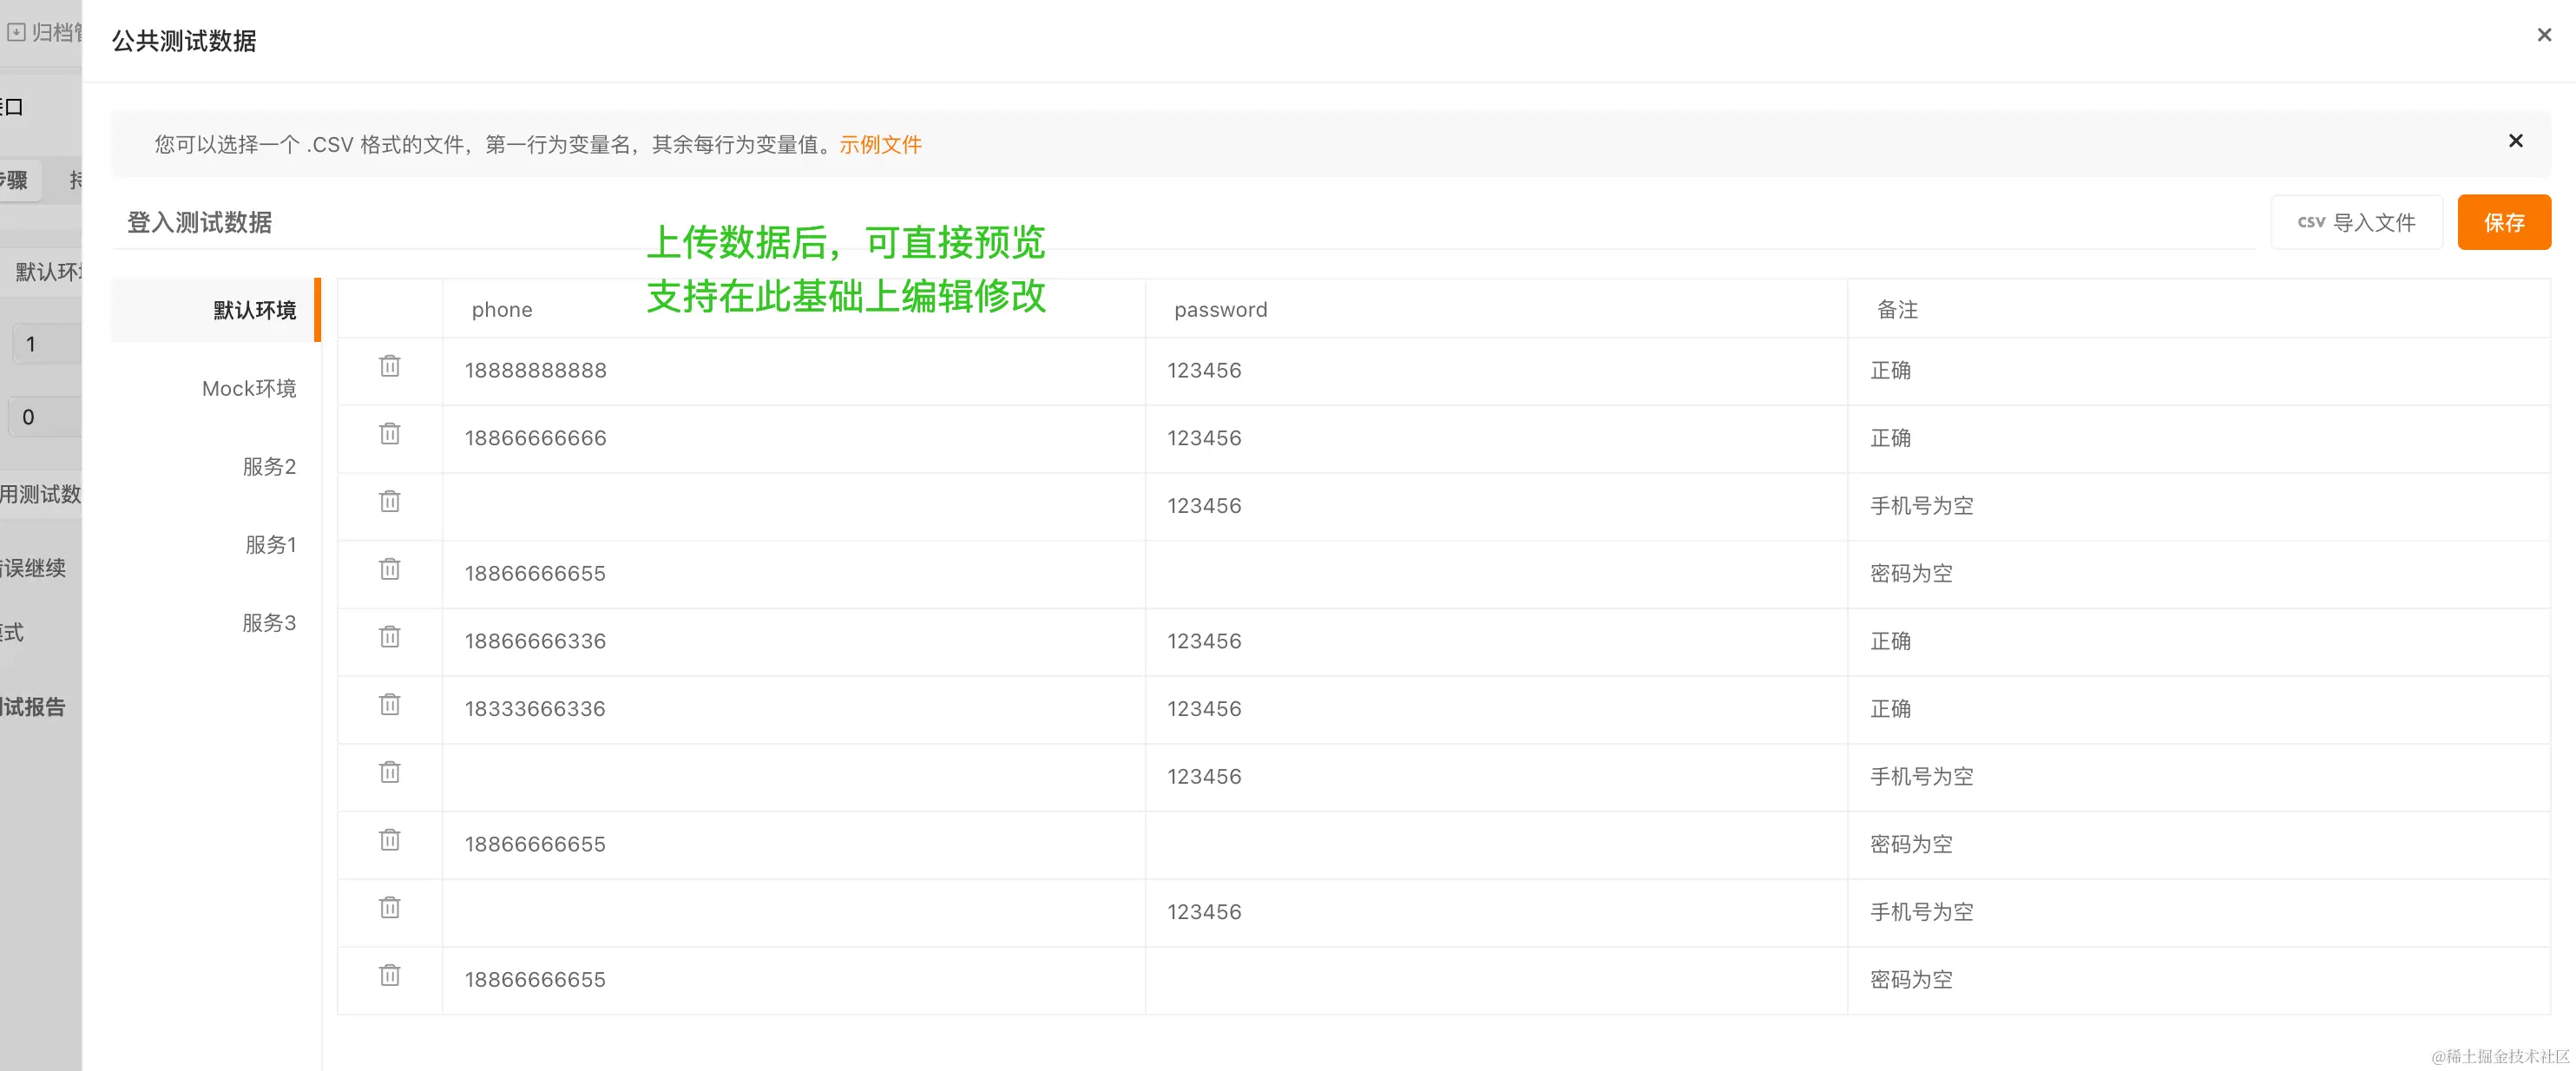The width and height of the screenshot is (2576, 1071).
Task: Close the 公共测试数据 dialog
Action: click(2544, 35)
